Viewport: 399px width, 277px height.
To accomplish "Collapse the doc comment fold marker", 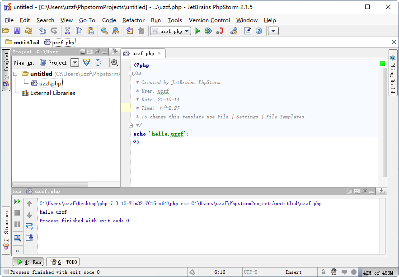I will coord(131,74).
